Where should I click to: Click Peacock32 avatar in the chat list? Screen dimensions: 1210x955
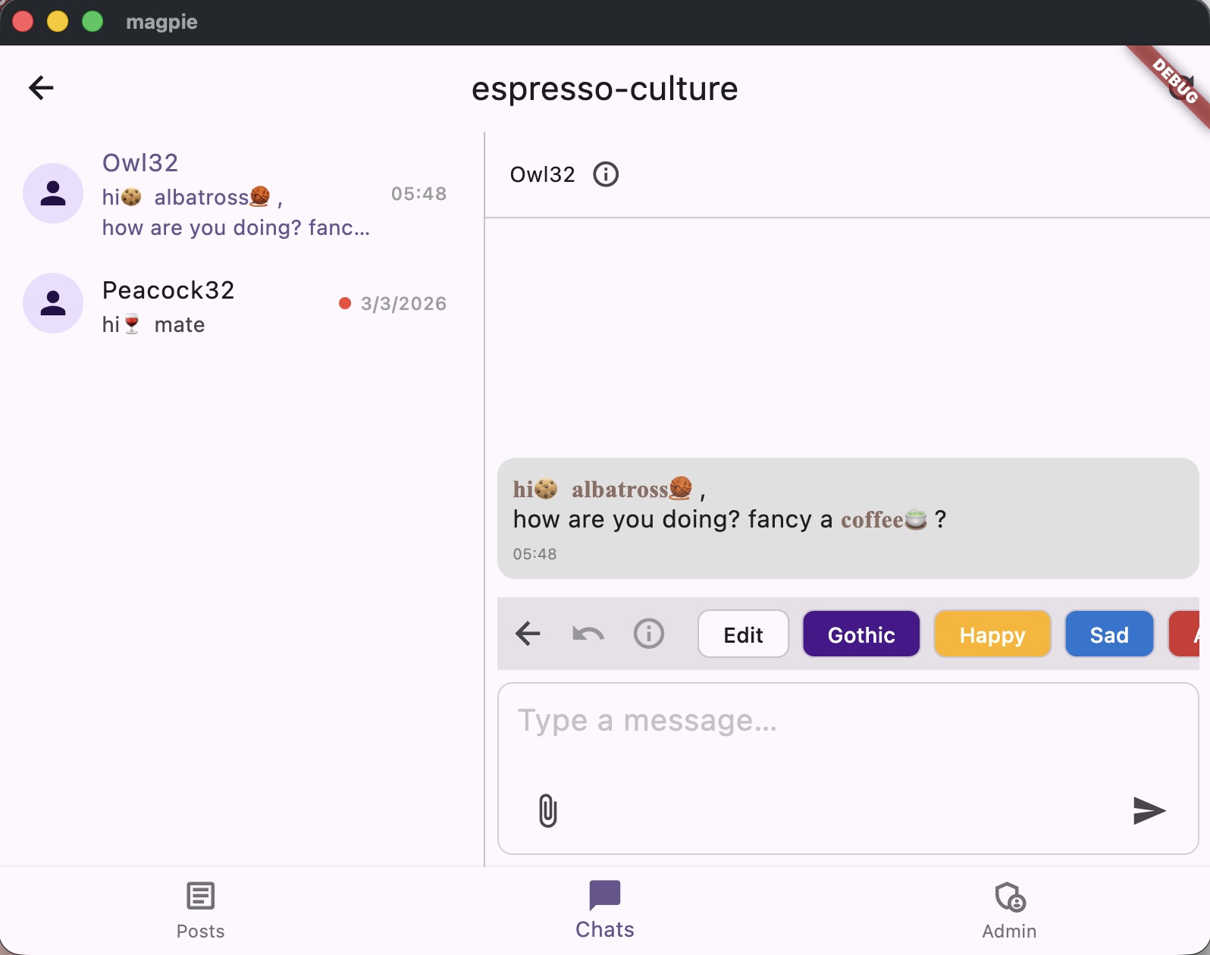coord(53,303)
